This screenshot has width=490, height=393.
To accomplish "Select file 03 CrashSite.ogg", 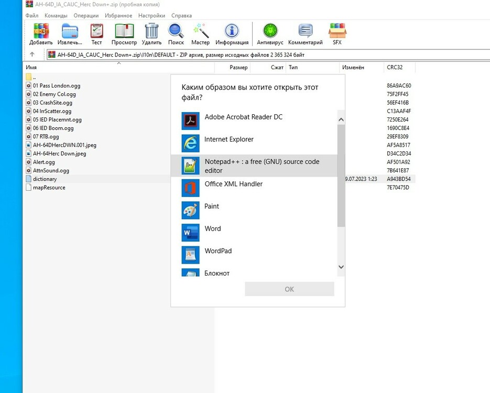I will 52,103.
